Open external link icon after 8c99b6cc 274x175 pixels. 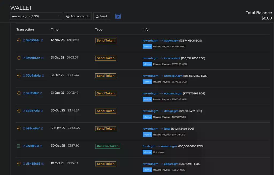point(42,58)
